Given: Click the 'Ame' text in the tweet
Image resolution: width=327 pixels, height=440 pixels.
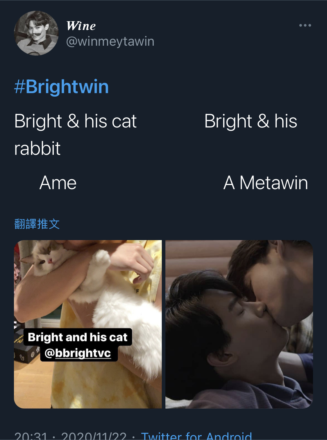Looking at the screenshot, I should click(x=58, y=183).
